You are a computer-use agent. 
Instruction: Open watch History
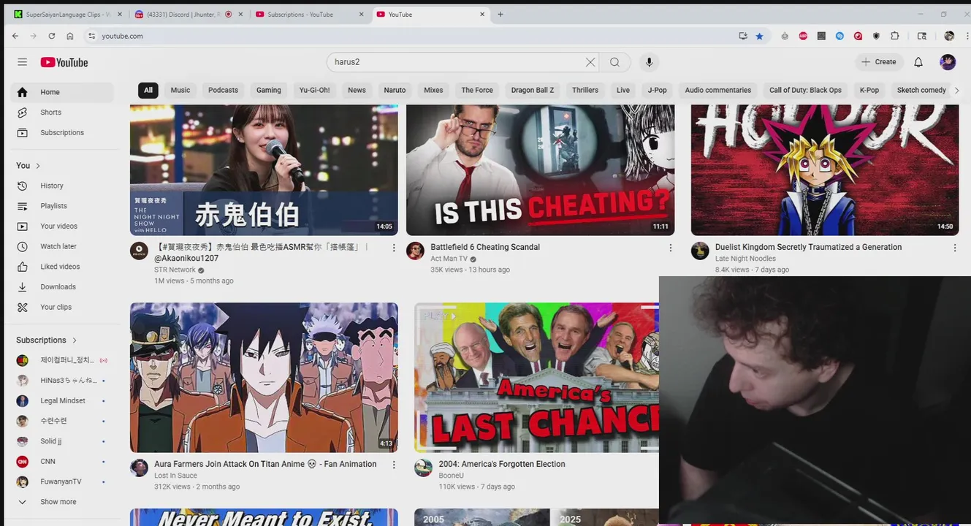[62, 186]
